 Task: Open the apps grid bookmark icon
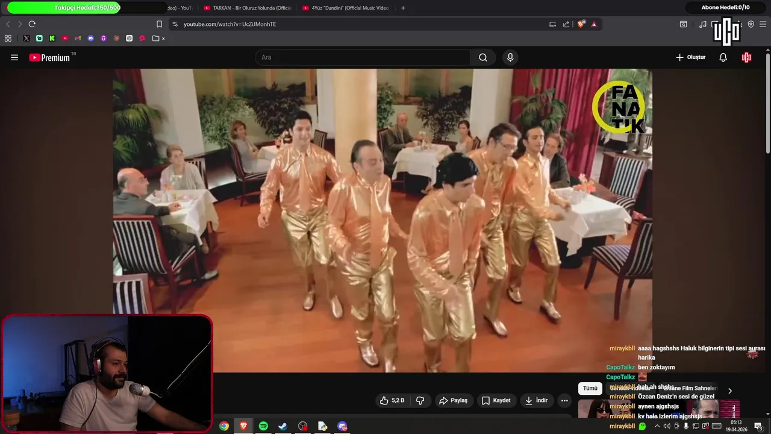pos(8,38)
